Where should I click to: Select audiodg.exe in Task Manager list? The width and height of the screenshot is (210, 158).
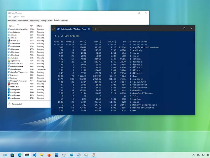[29, 32]
